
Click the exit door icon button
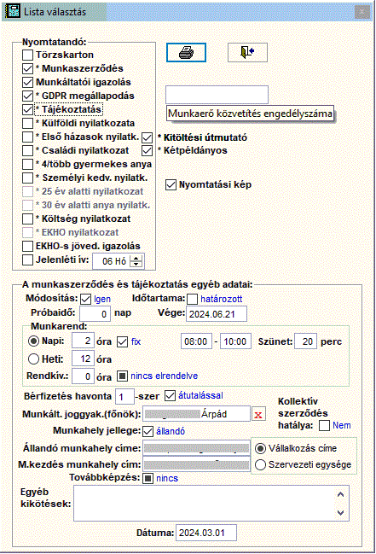pos(247,53)
